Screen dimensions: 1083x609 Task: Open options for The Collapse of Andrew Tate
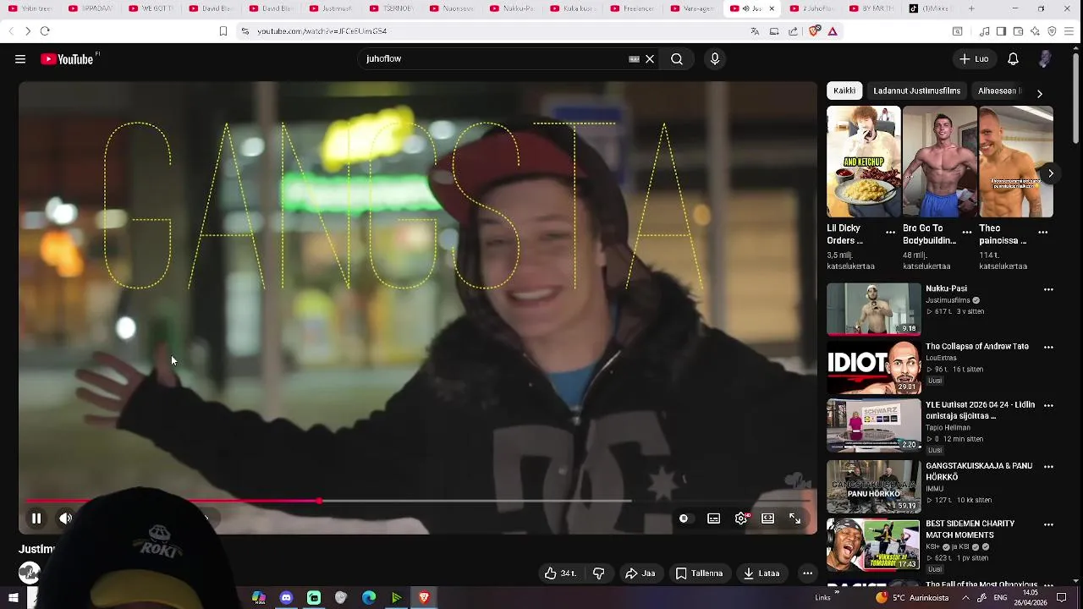[x=1048, y=348]
